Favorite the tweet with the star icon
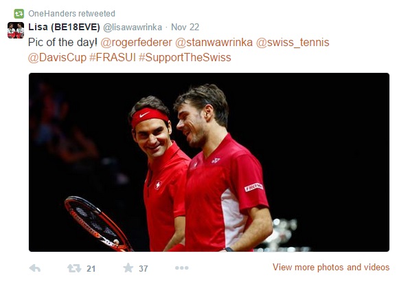Image resolution: width=399 pixels, height=282 pixels. [128, 268]
